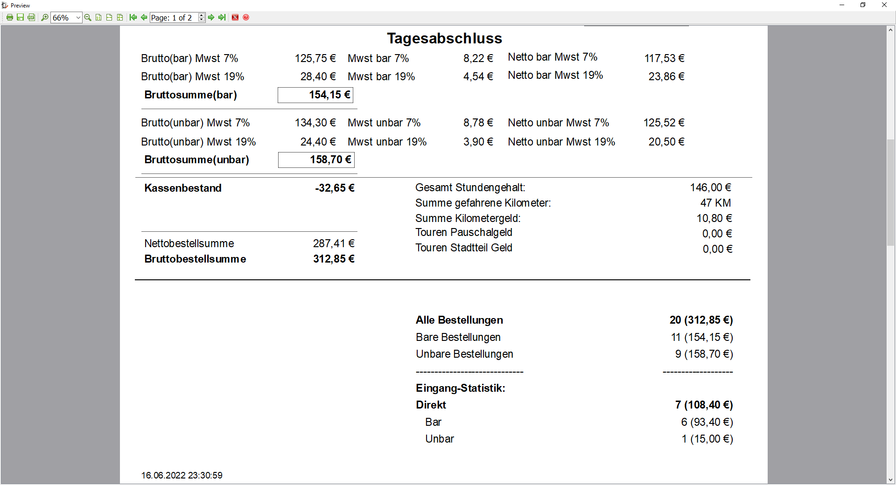Click the scrollbar up arrow

coord(890,30)
